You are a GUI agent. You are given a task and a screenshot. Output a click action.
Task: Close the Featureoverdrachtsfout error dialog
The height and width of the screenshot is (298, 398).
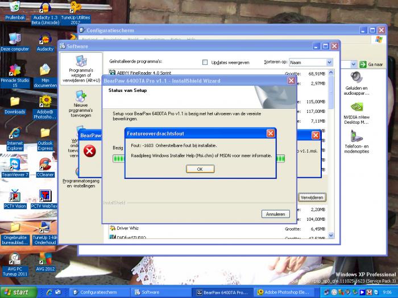click(271, 133)
